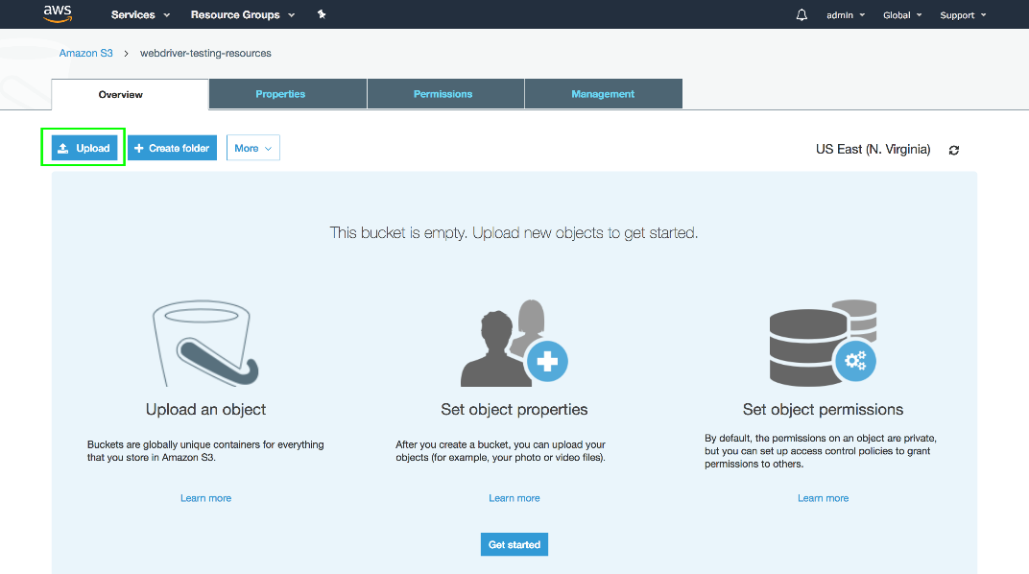Open the Global region selector
The width and height of the screenshot is (1029, 574).
(901, 15)
